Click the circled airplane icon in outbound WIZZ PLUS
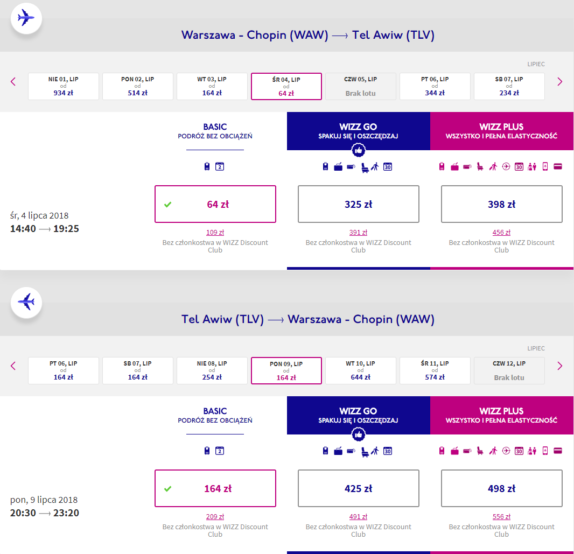This screenshot has height=554, width=574. (x=506, y=167)
